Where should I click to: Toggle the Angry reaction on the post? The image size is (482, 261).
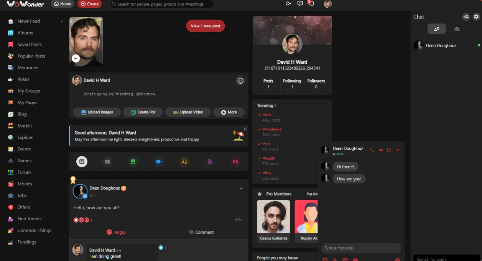[x=116, y=232]
